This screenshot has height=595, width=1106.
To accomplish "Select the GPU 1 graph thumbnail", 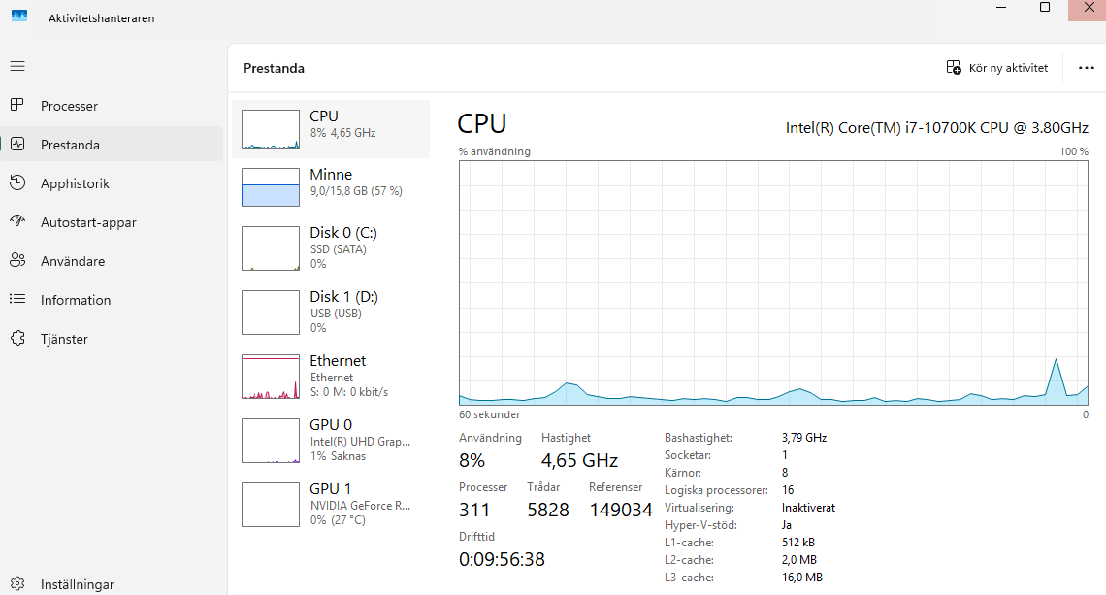I will (271, 505).
